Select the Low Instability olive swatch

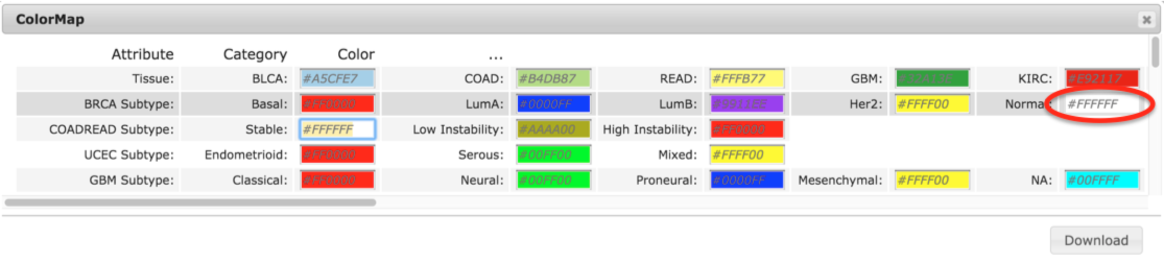coord(553,129)
